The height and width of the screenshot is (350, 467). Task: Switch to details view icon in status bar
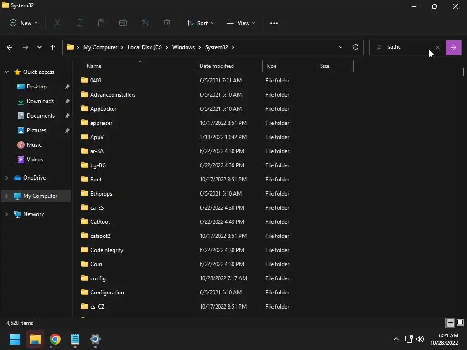click(x=450, y=323)
